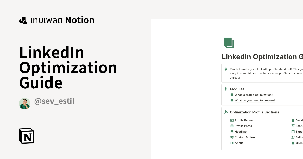Click the clipboard icon beside Services
303x159 pixels.
(293, 120)
